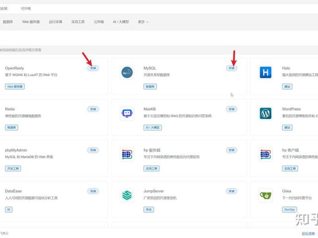
Task: Click the DevOps tag on Gitea card
Action: click(x=289, y=210)
